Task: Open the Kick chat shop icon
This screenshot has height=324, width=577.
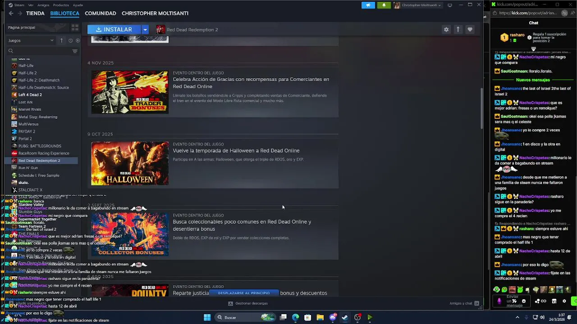Action: click(x=554, y=301)
